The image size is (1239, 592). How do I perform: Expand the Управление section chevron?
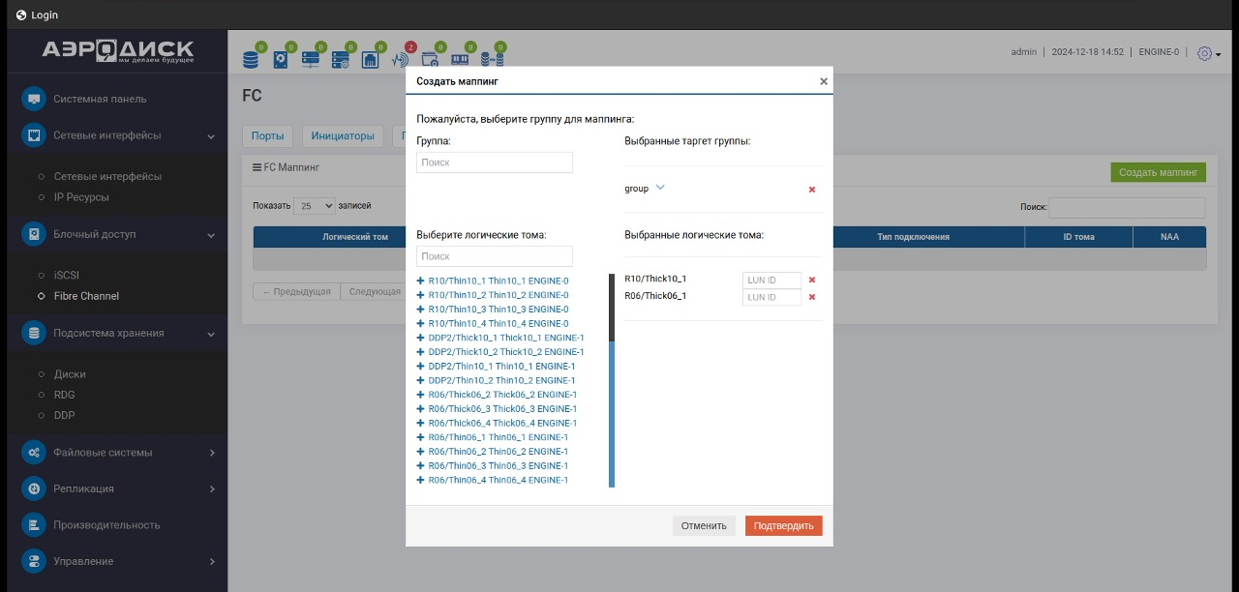pos(212,562)
